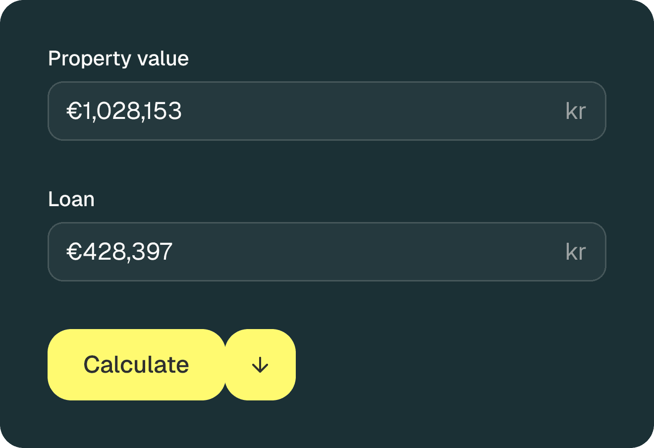Select the €428,397 value text
Screen dimensions: 654x448
(x=119, y=252)
